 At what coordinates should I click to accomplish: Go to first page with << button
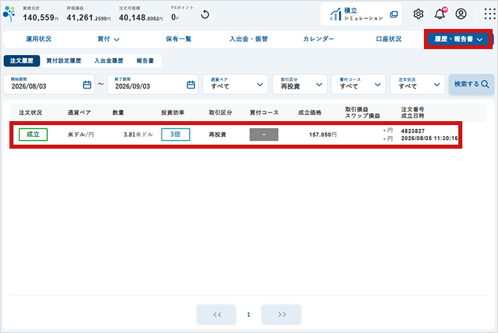click(216, 315)
